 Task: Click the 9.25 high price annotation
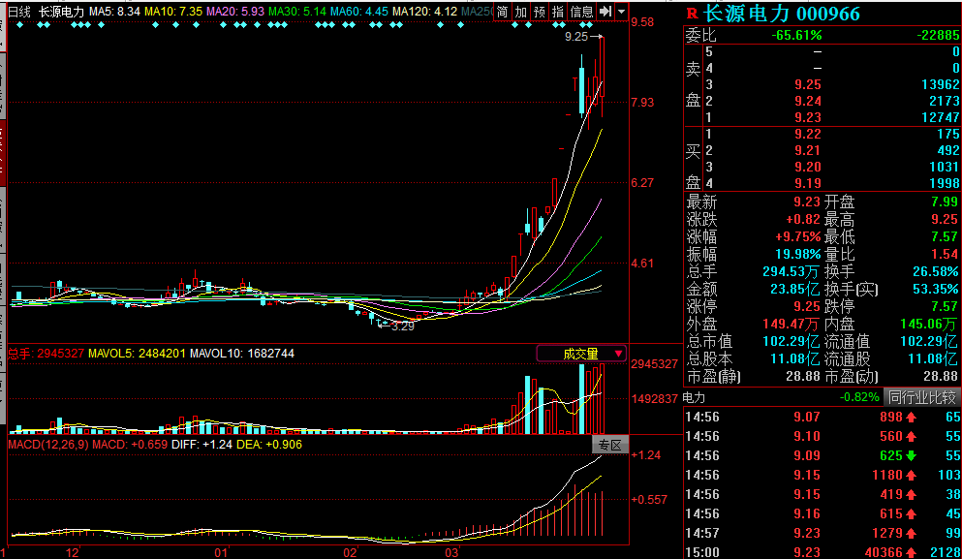[576, 37]
